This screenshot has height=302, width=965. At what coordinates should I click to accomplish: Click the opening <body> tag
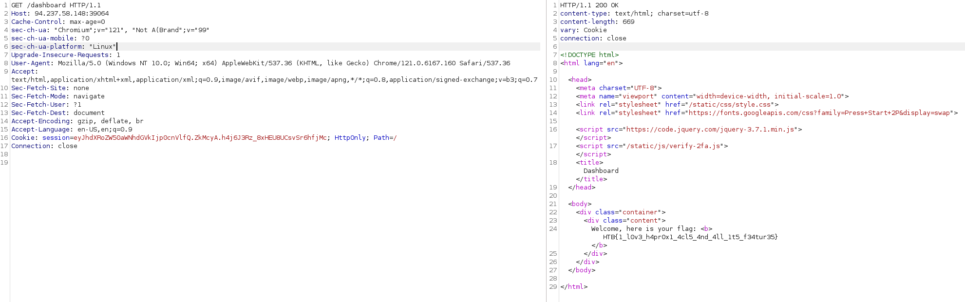580,204
